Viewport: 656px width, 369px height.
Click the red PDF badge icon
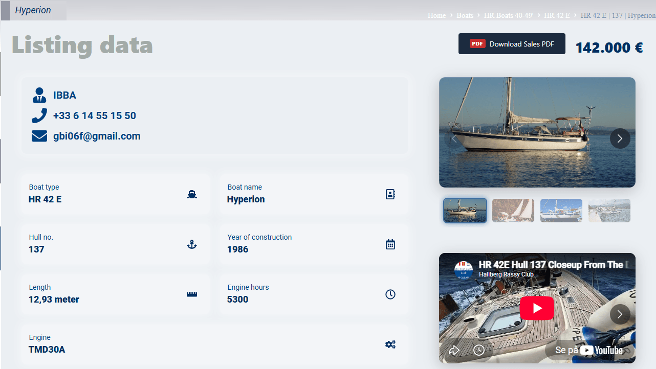[477, 44]
